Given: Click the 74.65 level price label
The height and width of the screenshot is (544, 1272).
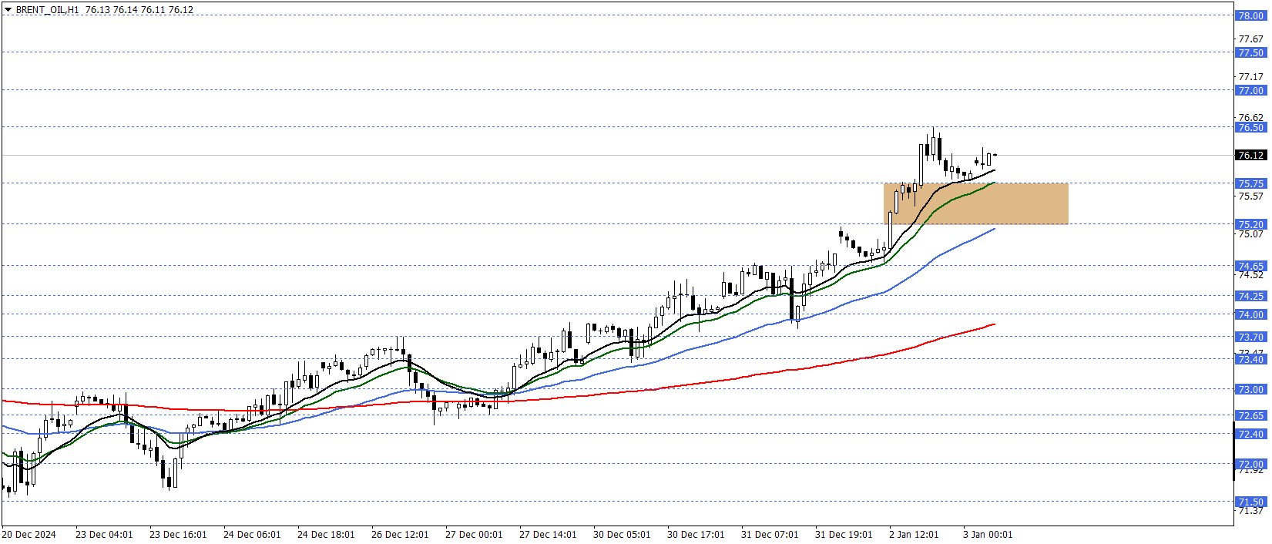Looking at the screenshot, I should tap(1250, 266).
